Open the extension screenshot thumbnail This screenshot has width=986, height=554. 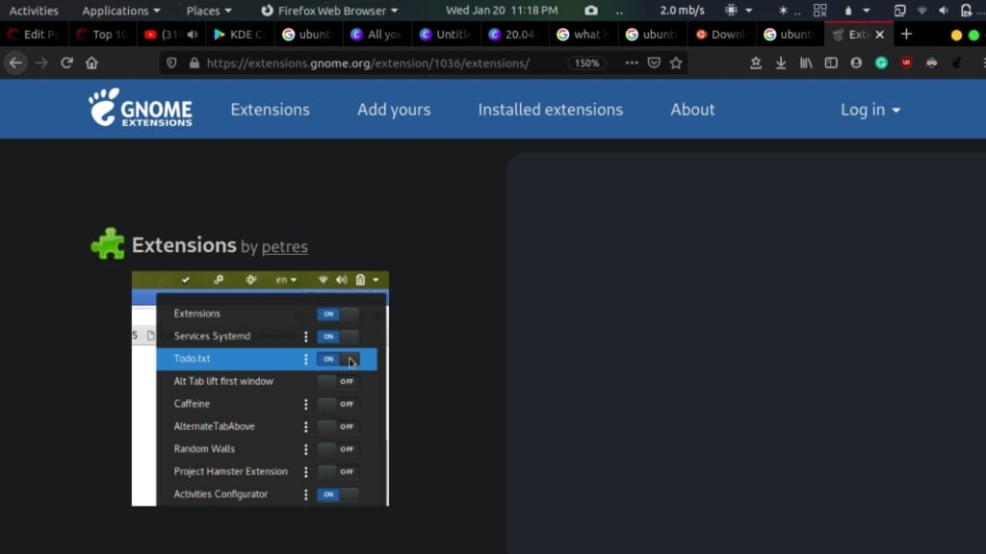pyautogui.click(x=260, y=389)
